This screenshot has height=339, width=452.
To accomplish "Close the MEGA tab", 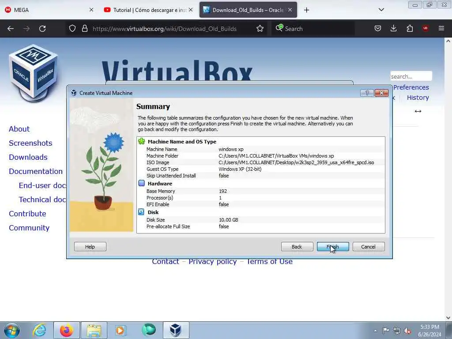I will (x=91, y=10).
